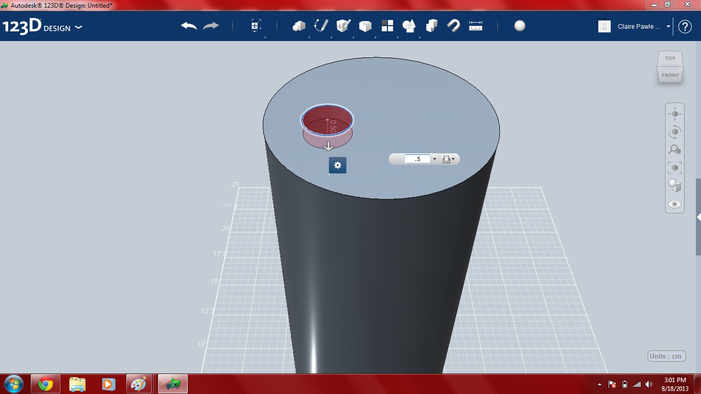The height and width of the screenshot is (394, 701).
Task: Open Google Chrome from taskbar
Action: [x=46, y=384]
